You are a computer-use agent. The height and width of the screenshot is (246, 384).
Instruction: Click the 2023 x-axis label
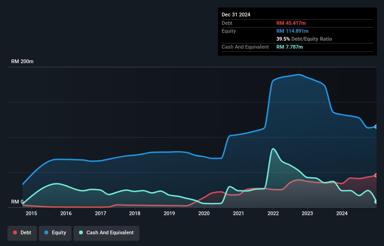(307, 213)
